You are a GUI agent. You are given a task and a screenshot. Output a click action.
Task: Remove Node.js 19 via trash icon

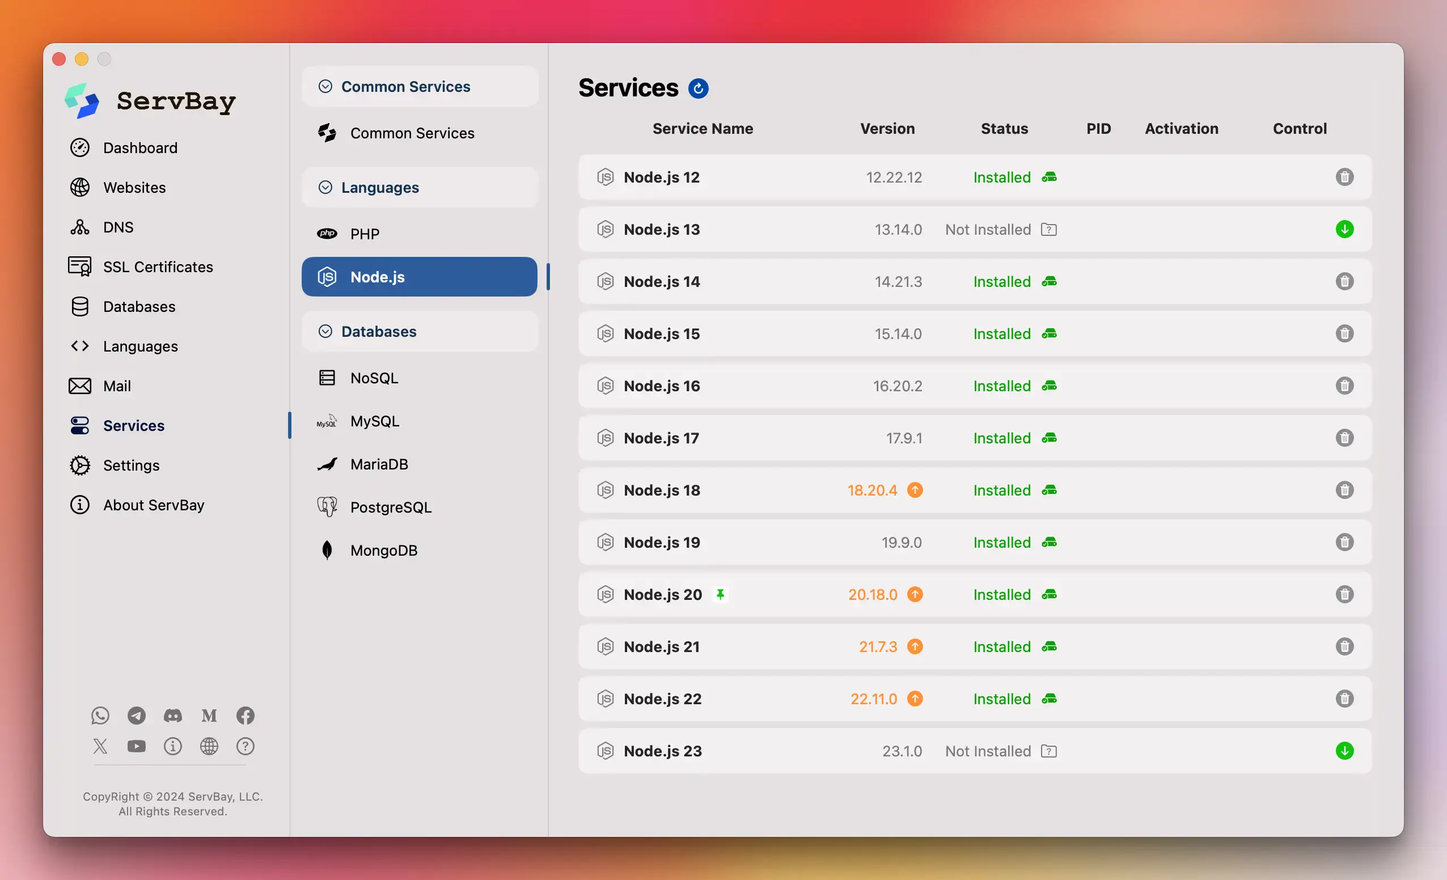tap(1344, 542)
